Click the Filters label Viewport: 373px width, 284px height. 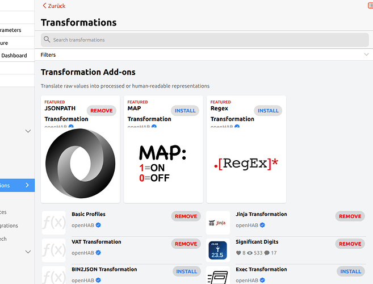click(48, 55)
